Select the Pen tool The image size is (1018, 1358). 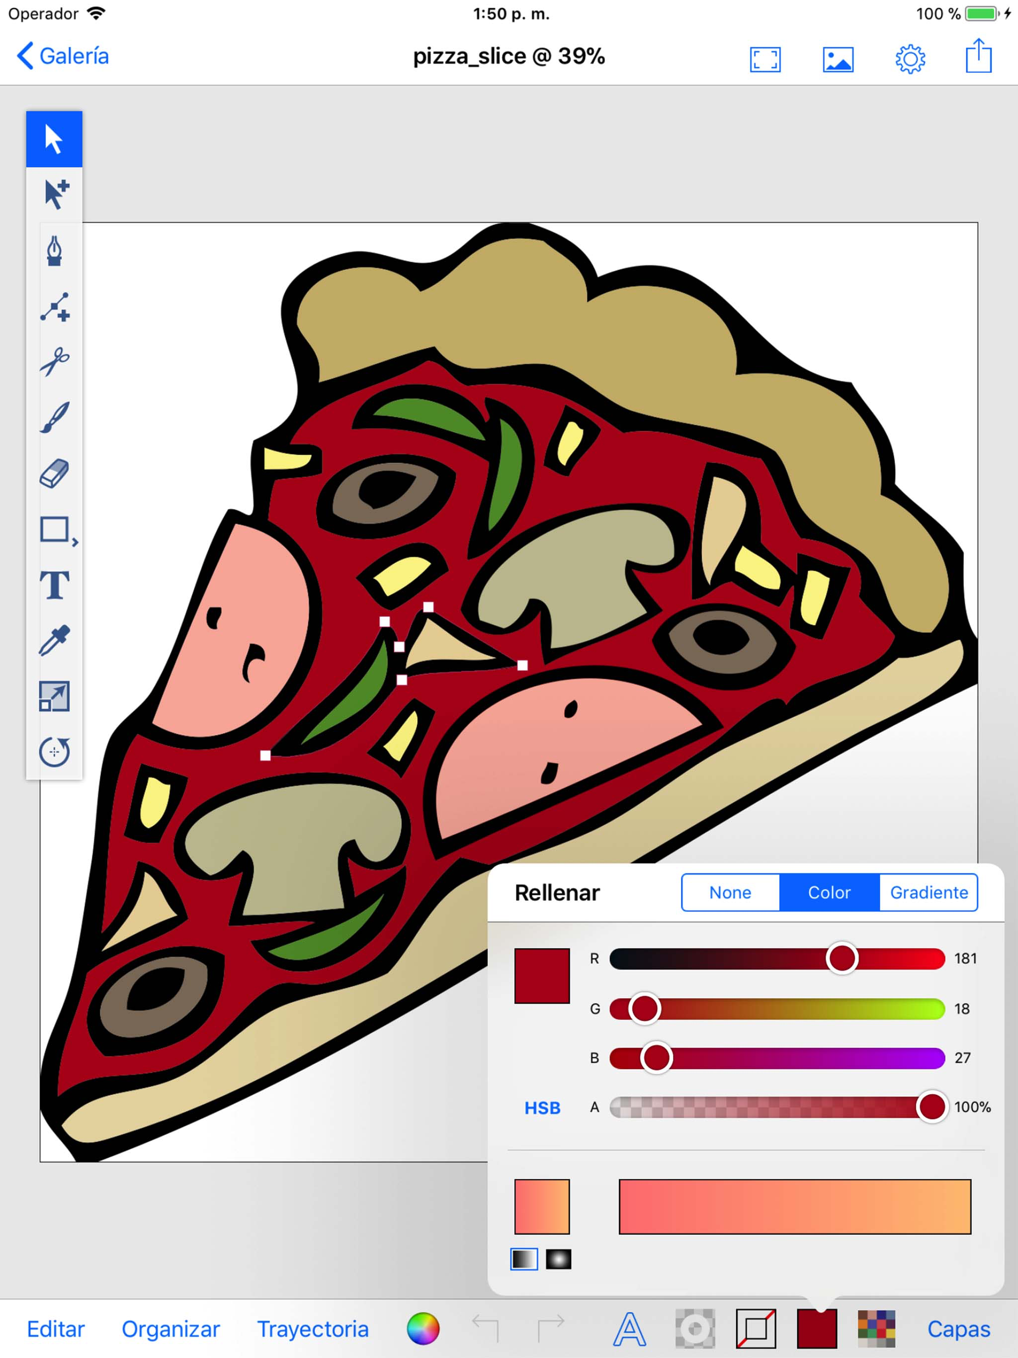point(54,251)
